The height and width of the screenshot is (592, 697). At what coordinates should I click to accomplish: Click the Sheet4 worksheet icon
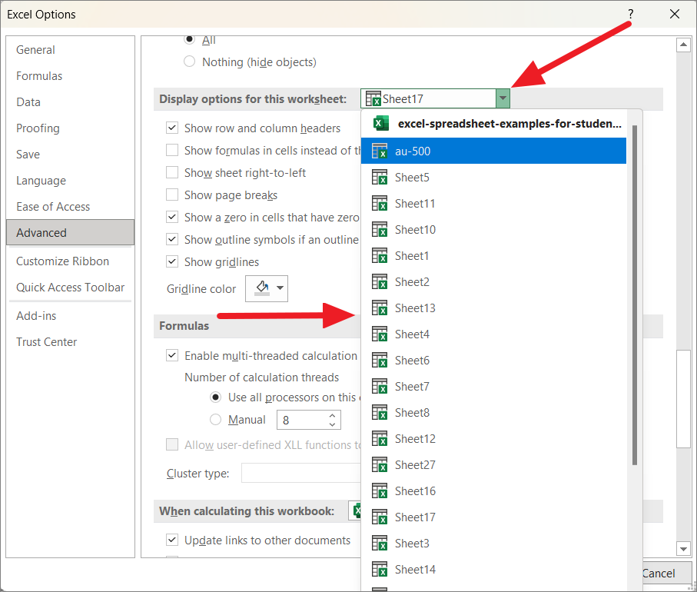click(380, 334)
